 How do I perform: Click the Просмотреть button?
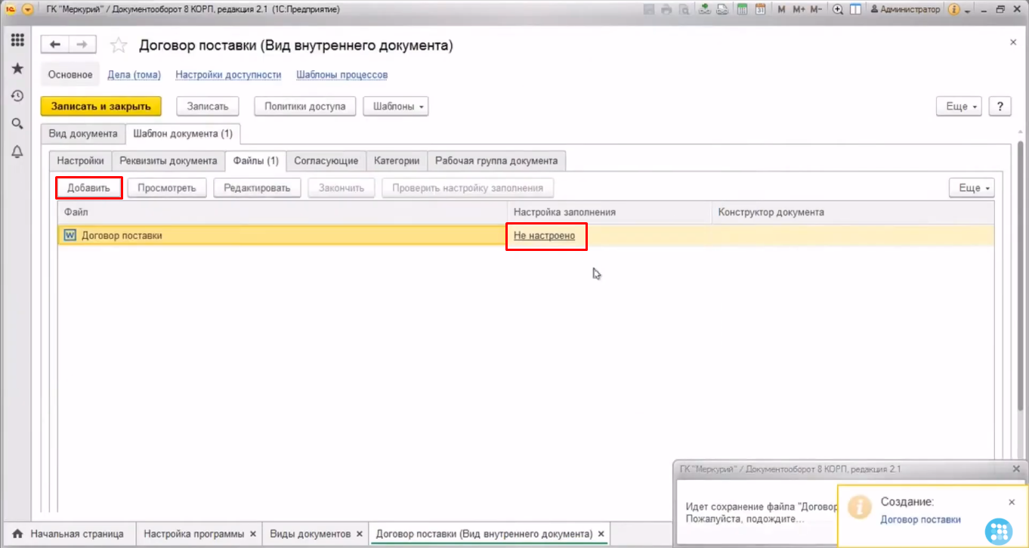click(x=167, y=187)
